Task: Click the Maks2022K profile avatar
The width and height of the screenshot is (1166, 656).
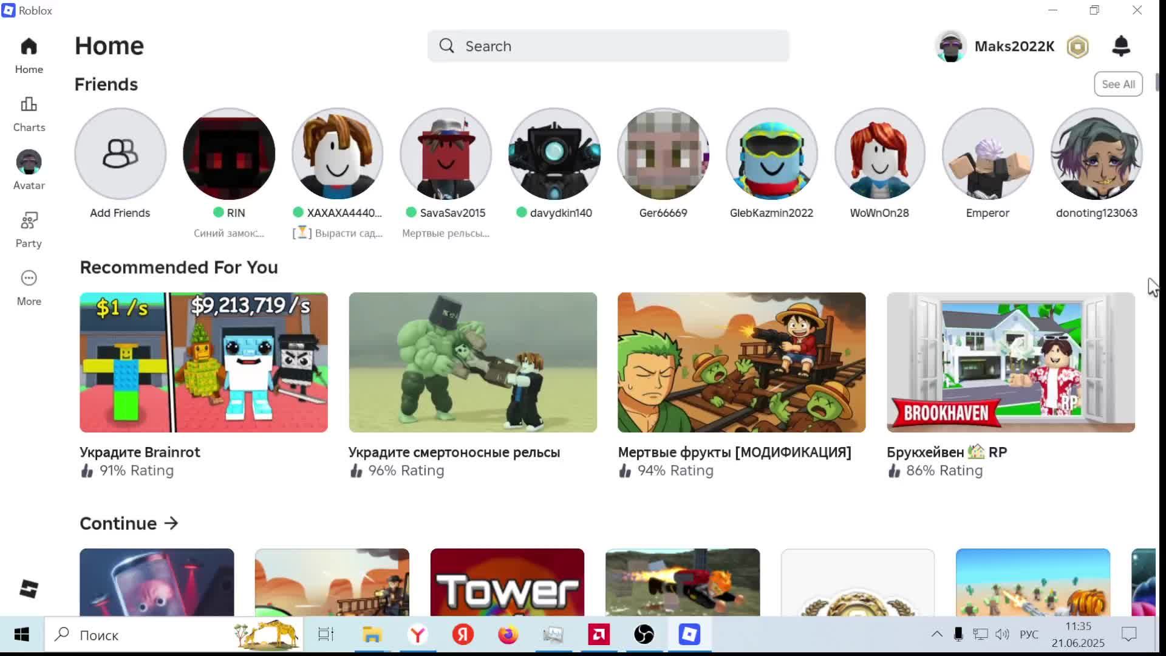Action: [951, 46]
